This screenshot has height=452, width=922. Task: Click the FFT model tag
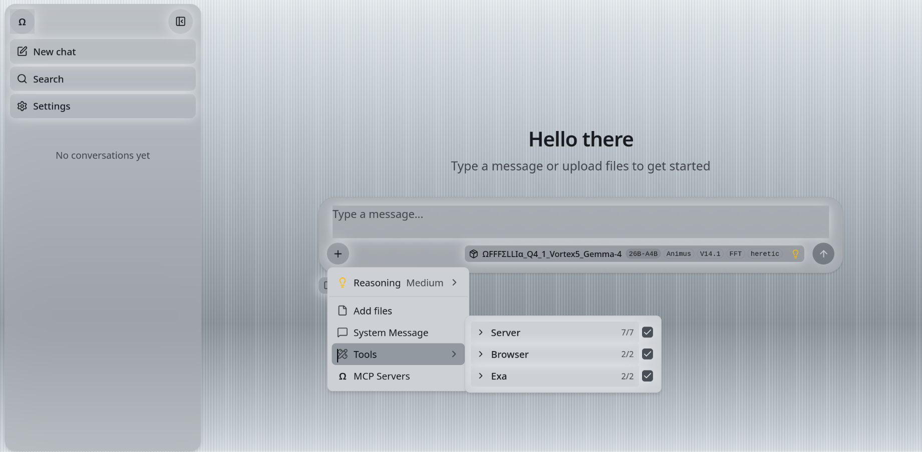click(736, 254)
